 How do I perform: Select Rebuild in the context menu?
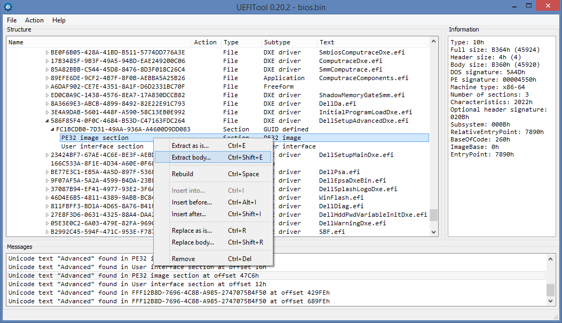[x=213, y=174]
